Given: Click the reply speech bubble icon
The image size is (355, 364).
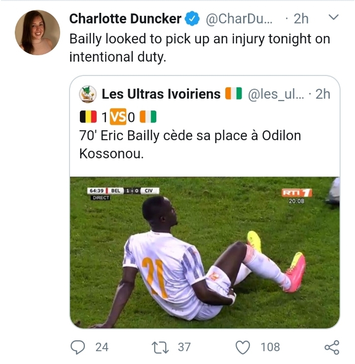Looking at the screenshot, I should (x=77, y=347).
